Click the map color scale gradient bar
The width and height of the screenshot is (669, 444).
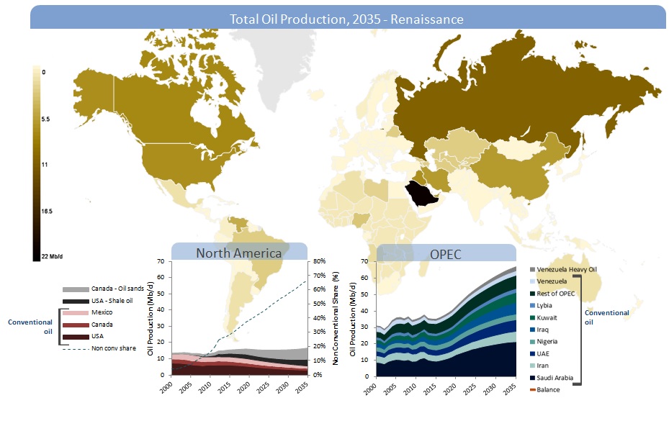point(37,163)
